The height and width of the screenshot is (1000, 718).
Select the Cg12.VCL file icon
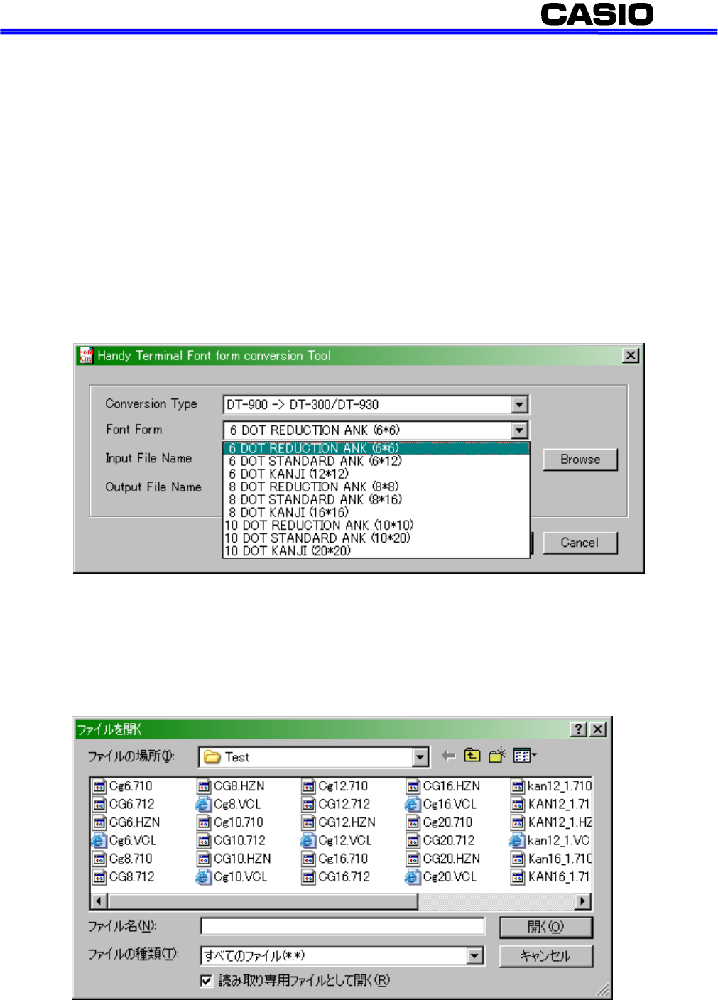pos(308,841)
